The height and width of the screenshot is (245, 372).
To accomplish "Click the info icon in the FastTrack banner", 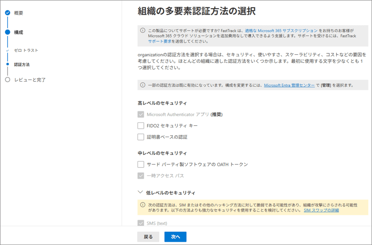I will 143,30.
